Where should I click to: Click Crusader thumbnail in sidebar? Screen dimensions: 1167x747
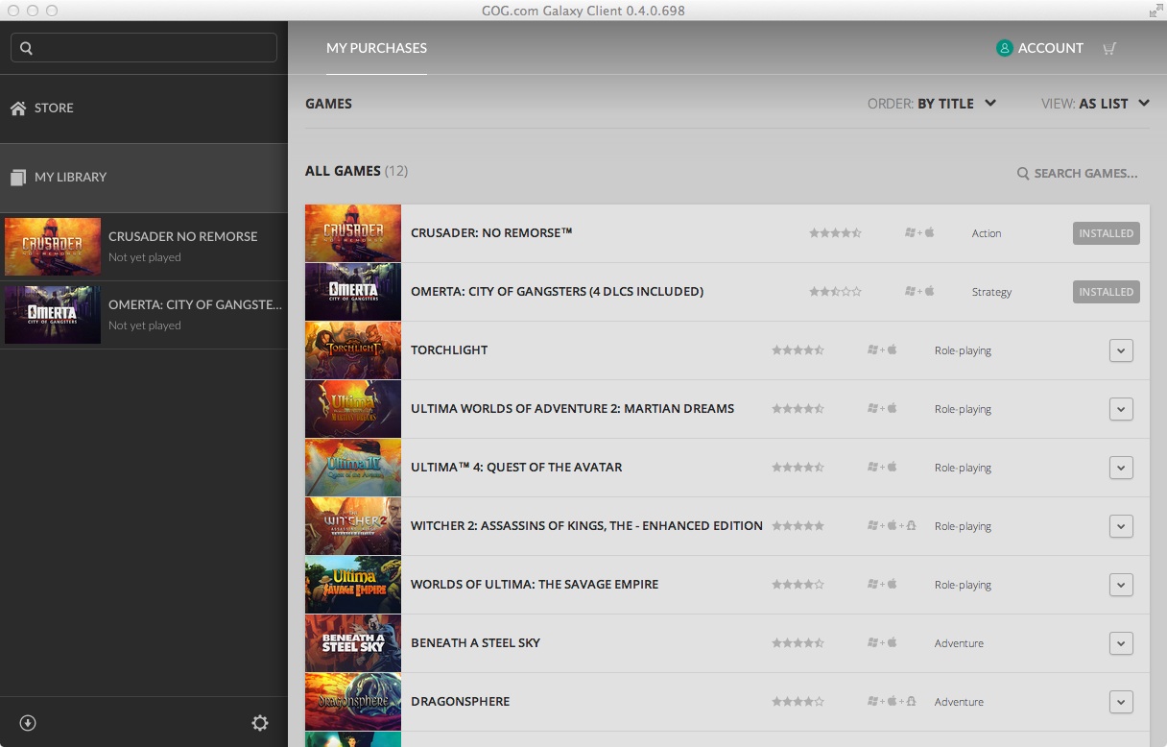(x=53, y=247)
